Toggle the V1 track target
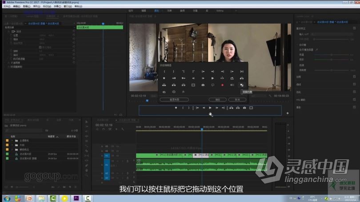The width and height of the screenshot is (360, 202). [x=107, y=156]
